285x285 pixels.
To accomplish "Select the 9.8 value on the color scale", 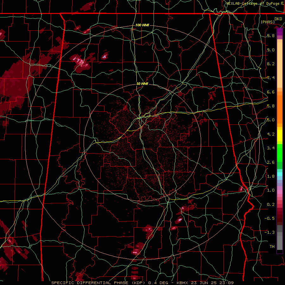I will pyautogui.click(x=271, y=35).
